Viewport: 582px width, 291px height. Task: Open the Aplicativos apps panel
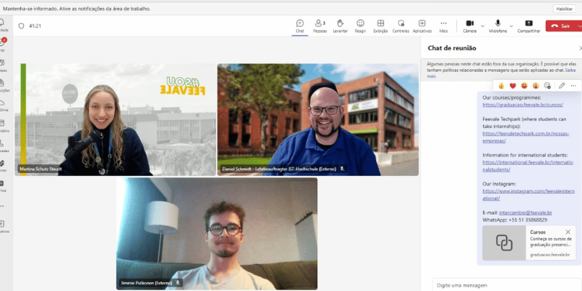422,25
